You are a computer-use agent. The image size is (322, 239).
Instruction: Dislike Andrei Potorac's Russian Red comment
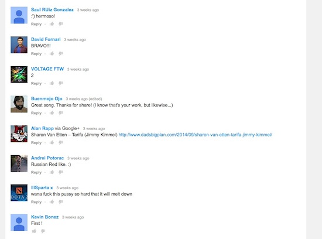click(60, 172)
